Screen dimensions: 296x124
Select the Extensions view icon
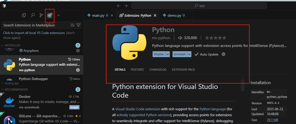[x=50, y=15]
